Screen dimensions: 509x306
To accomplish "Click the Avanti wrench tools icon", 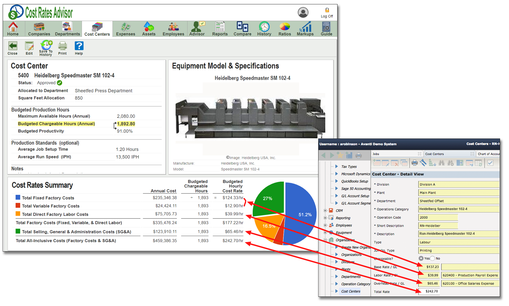I will [x=423, y=163].
